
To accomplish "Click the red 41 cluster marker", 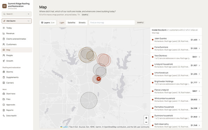I will click(x=99, y=79).
